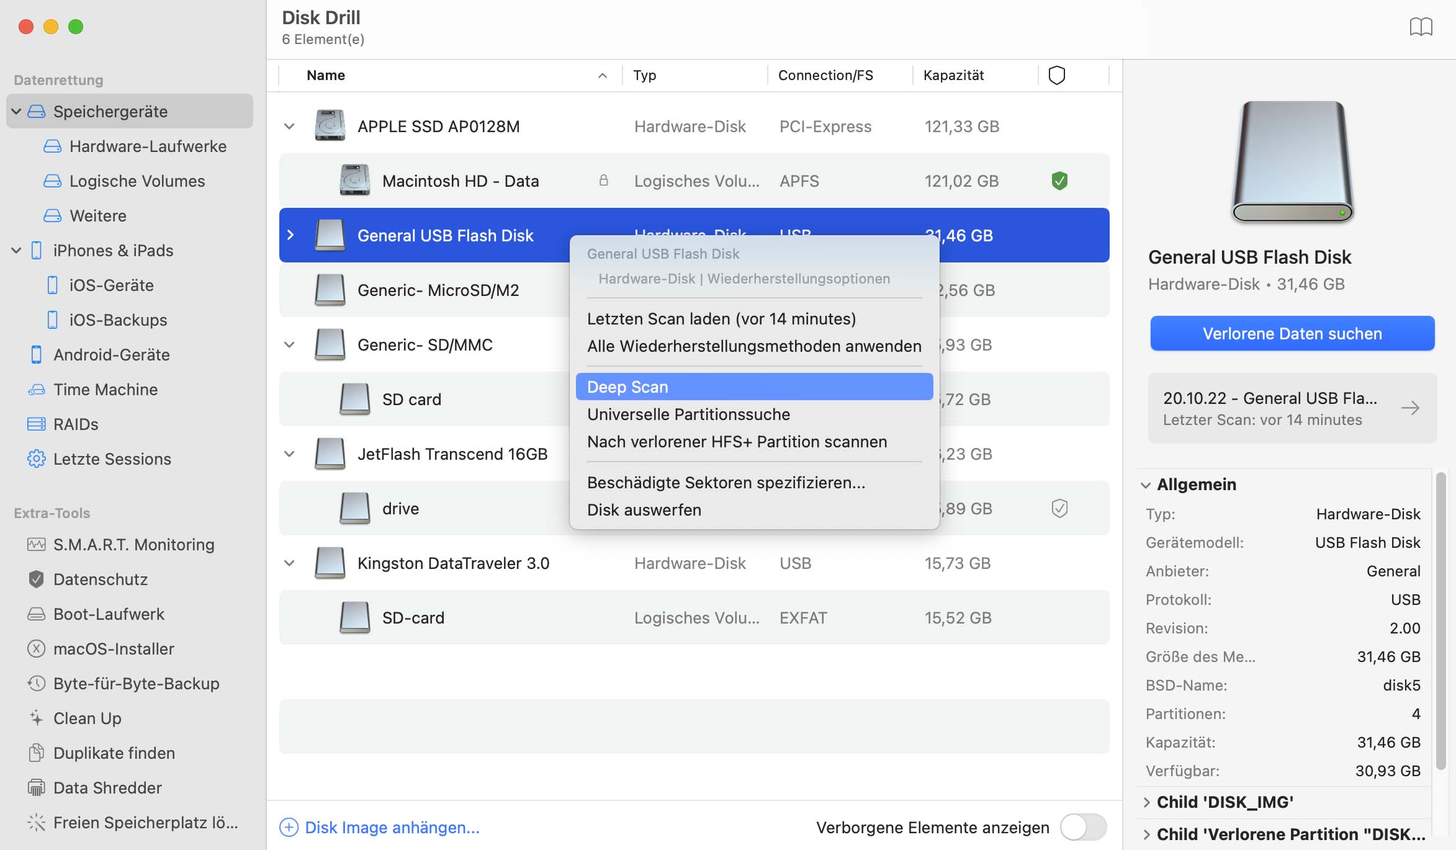Choose Beschädigte Sektoren spezifizieren menu item

point(754,483)
